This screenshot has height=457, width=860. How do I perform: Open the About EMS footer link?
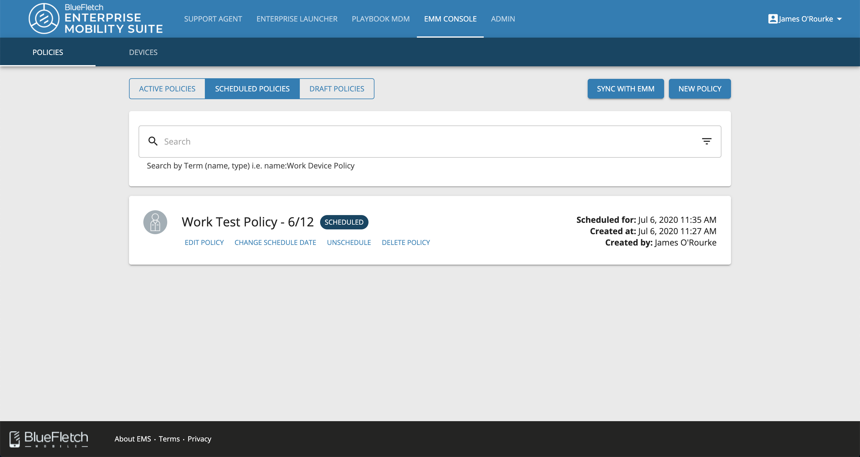133,438
